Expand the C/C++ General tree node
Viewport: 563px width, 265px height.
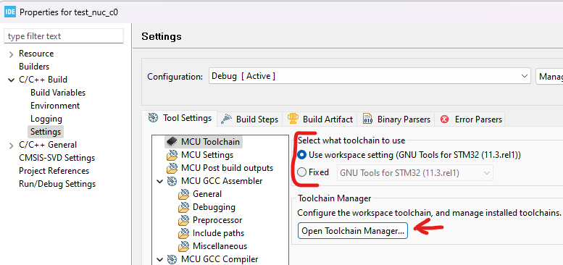[x=12, y=146]
